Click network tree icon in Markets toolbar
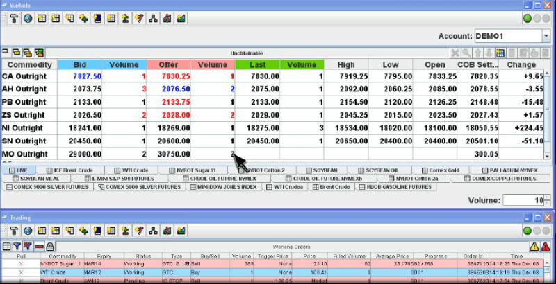Screen dimensions: 556x284 [x=153, y=19]
